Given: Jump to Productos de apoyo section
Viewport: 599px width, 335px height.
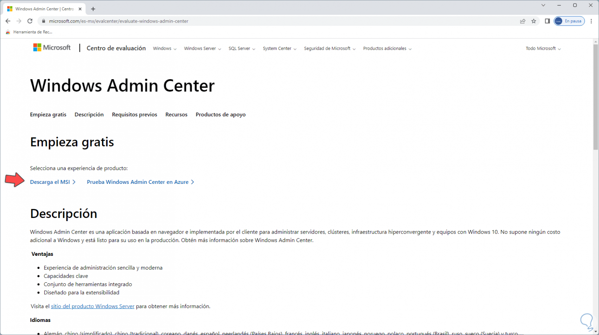Looking at the screenshot, I should (x=221, y=114).
